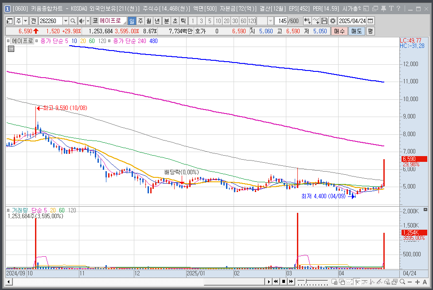Move the bottom chart zoom slider
This screenshot has width=433, height=290.
pyautogui.click(x=306, y=281)
